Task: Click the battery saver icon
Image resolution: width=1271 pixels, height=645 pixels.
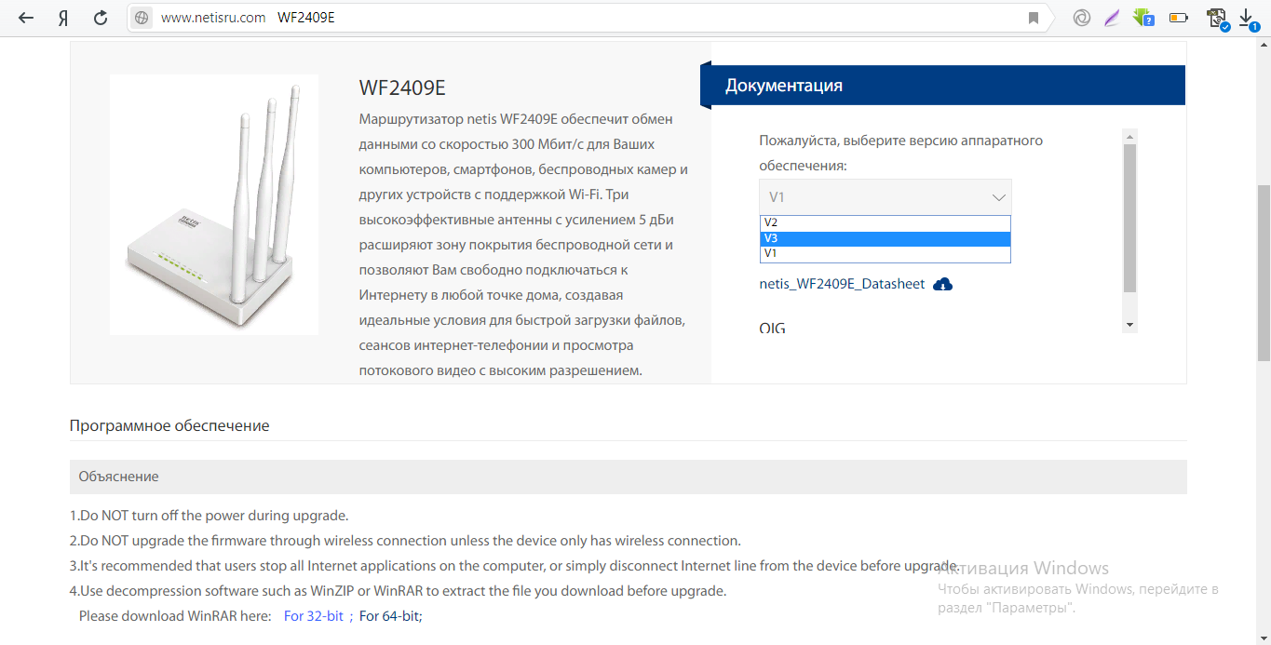Action: click(1179, 18)
